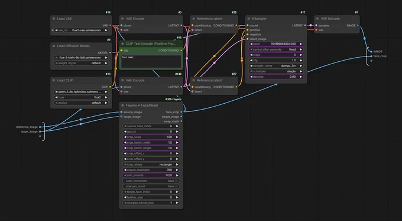This screenshot has width=402, height=221.
Task: Click the link midpoint dot between KSampler and VAE Decode
Action: (x=311, y=25)
